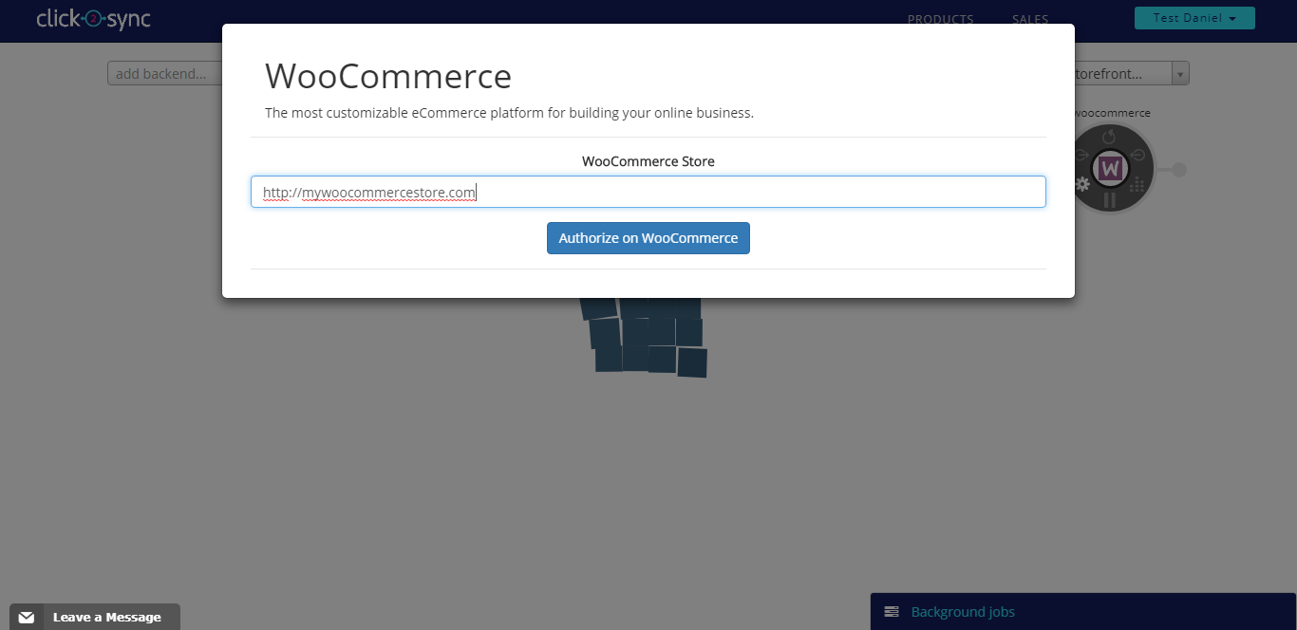Click the settings gear on woocommerce node
This screenshot has height=630, width=1297.
[x=1081, y=184]
